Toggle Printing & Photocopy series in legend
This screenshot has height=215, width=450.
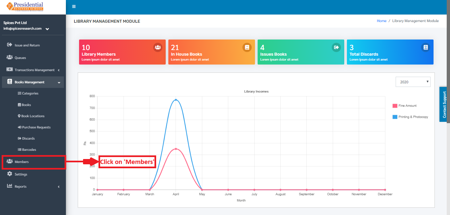tap(410, 117)
